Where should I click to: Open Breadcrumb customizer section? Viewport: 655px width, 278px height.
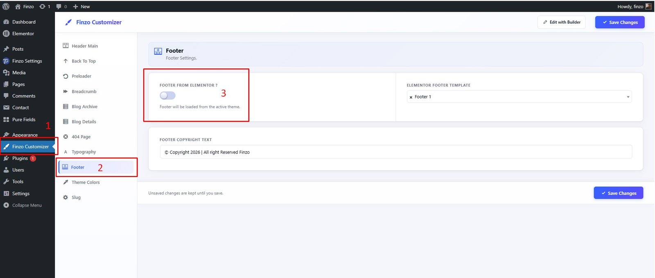pos(96,91)
